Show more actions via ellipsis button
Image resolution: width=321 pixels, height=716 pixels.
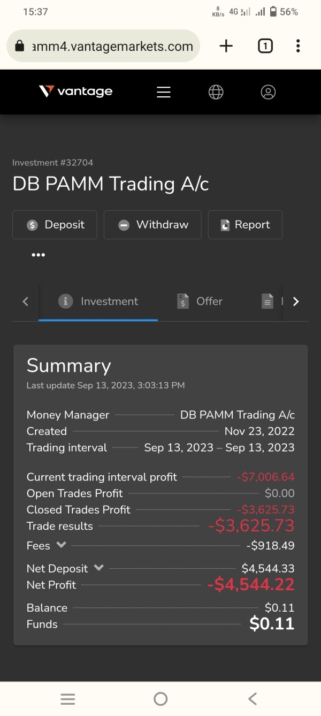(x=38, y=255)
